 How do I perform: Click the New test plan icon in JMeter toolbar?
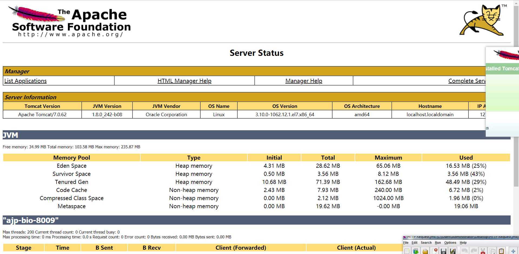click(x=407, y=251)
